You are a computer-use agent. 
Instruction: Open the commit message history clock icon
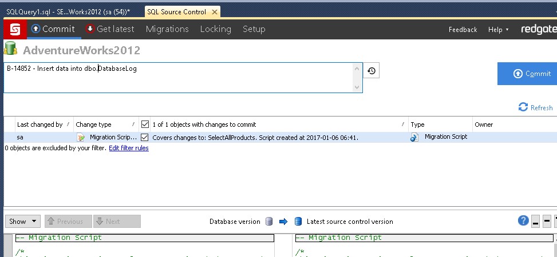pos(372,71)
